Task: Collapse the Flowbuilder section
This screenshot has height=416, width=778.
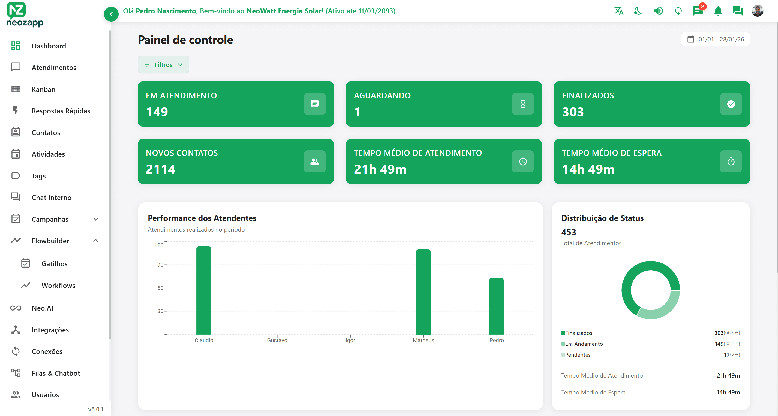Action: (x=96, y=241)
